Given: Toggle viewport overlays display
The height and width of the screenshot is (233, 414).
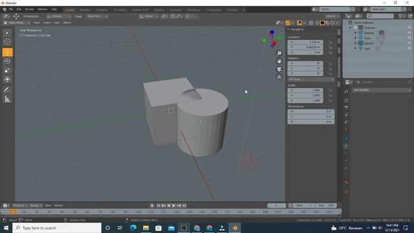Looking at the screenshot, I should pos(299,23).
